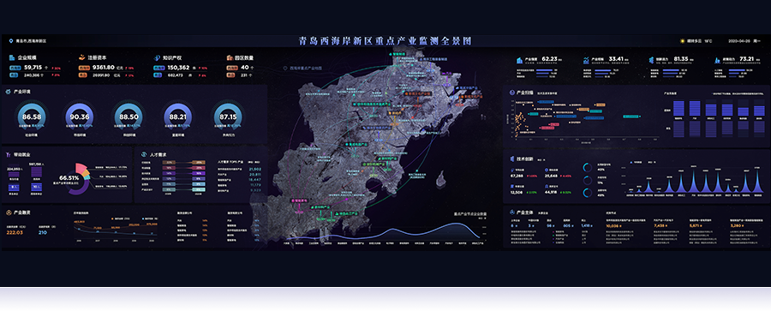The image size is (771, 311).
Task: Click the 产业环境 section icon
Action: pos(9,92)
